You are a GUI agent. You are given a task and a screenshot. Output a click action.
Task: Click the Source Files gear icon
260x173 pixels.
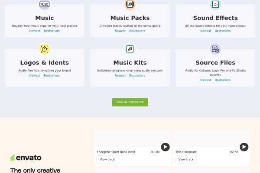tap(215, 49)
